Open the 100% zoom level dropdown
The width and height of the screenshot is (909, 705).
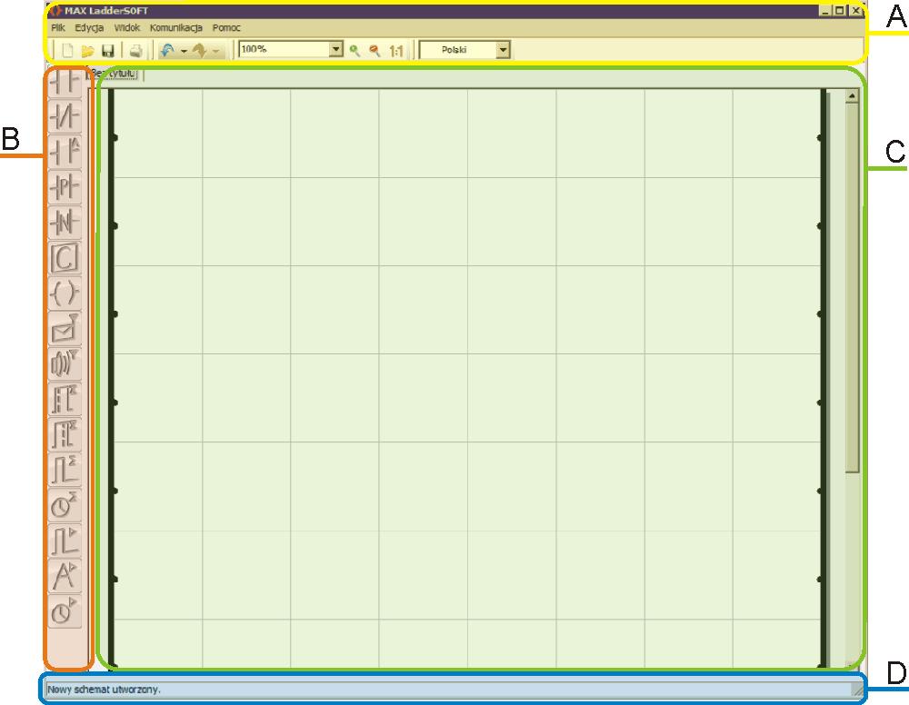[x=336, y=49]
